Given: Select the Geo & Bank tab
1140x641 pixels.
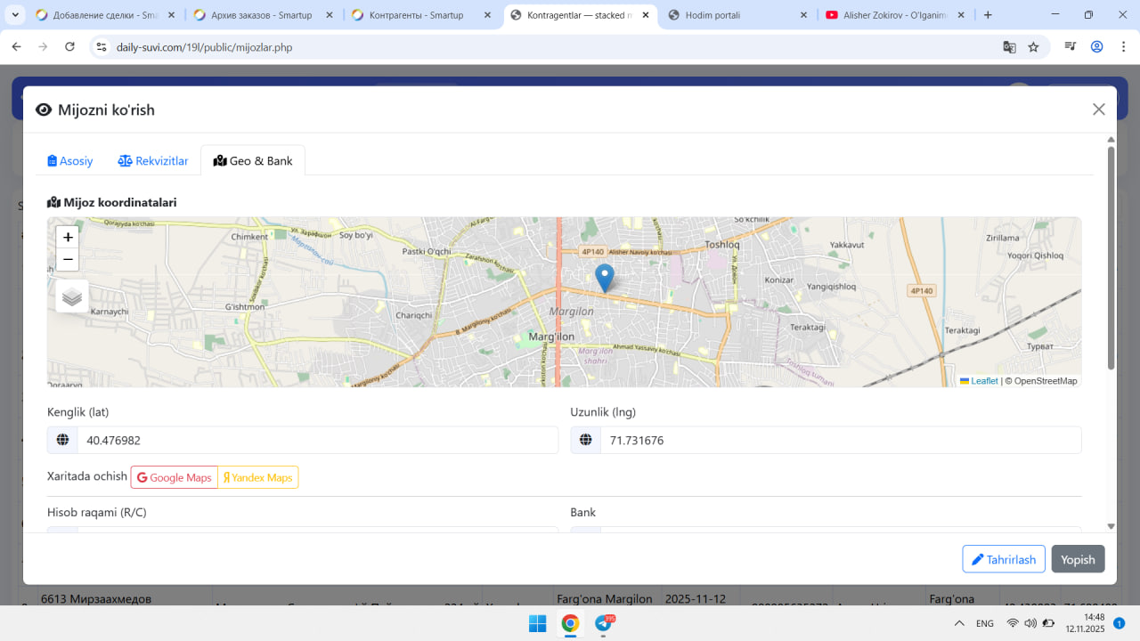Looking at the screenshot, I should coord(253,161).
